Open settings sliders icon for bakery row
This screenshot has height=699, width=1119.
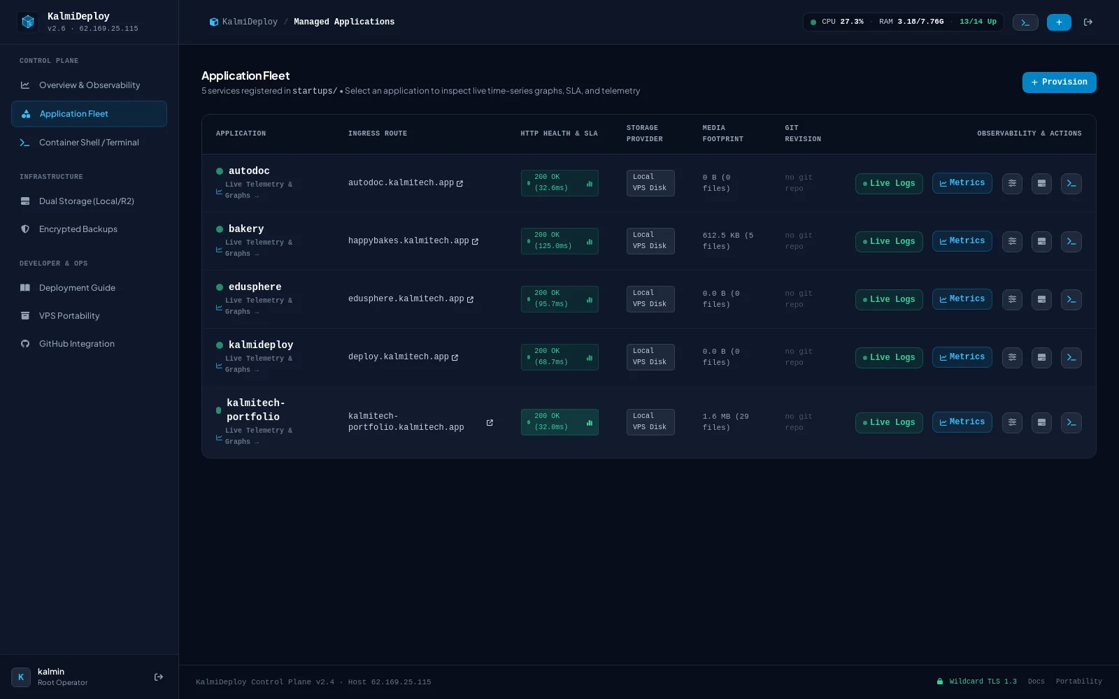tap(1012, 242)
